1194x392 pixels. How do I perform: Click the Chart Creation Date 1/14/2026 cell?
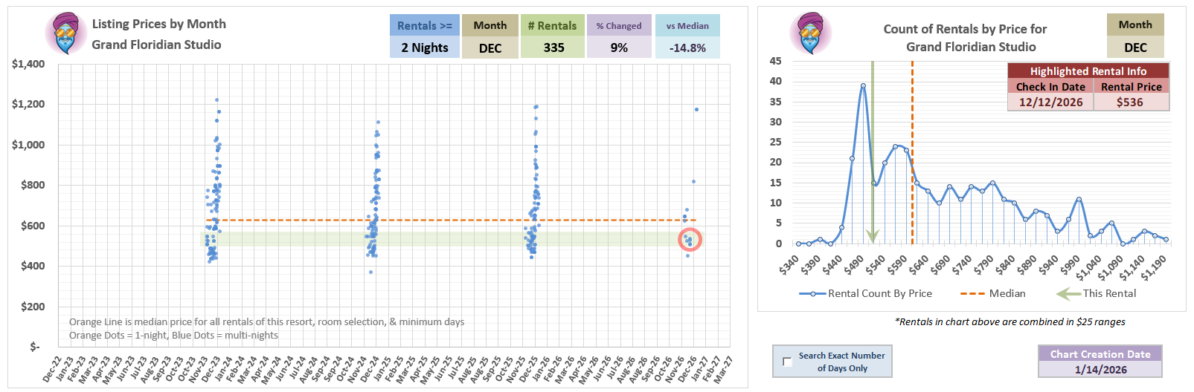coord(1100,369)
